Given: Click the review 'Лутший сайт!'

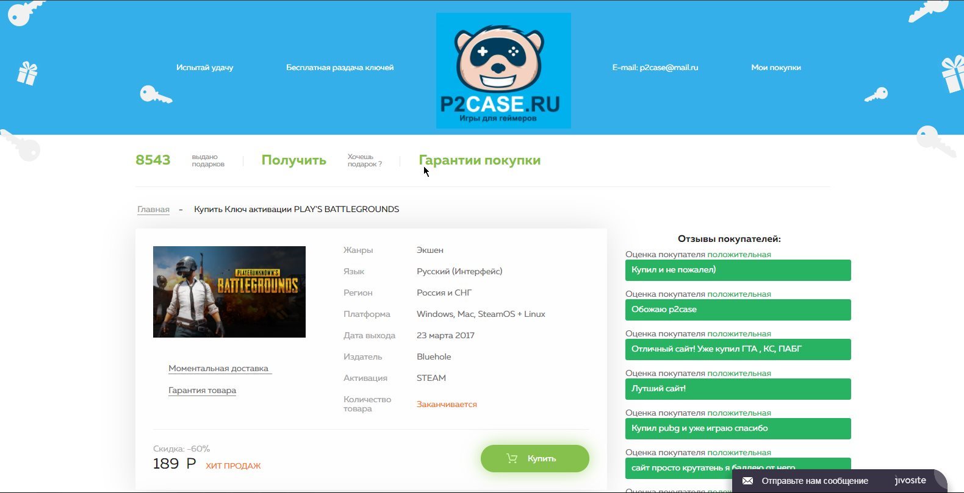Looking at the screenshot, I should [x=738, y=389].
